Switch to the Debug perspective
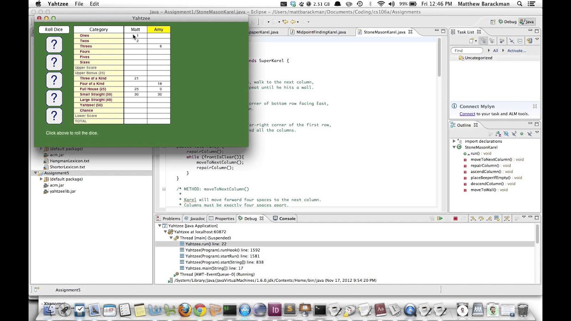571x321 pixels. click(507, 21)
